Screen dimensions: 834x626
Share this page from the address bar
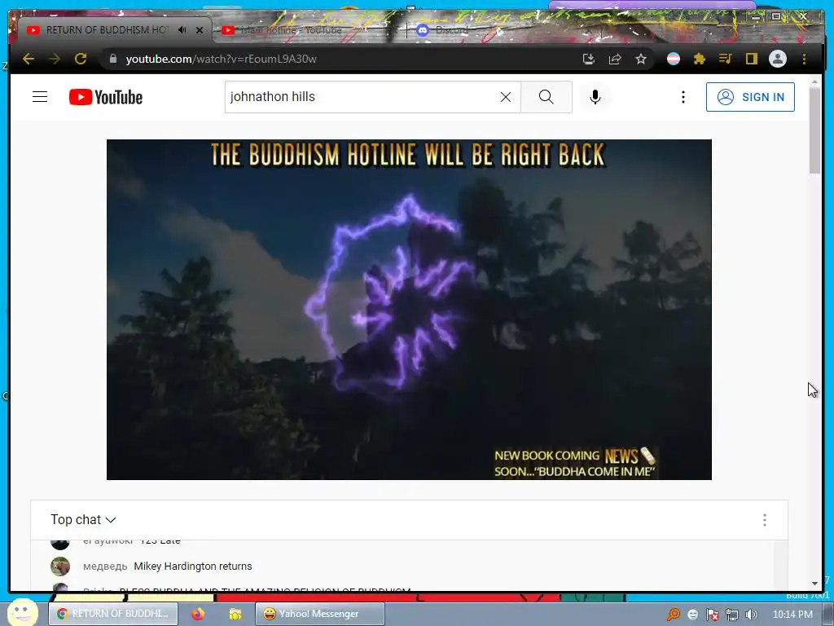click(x=615, y=59)
